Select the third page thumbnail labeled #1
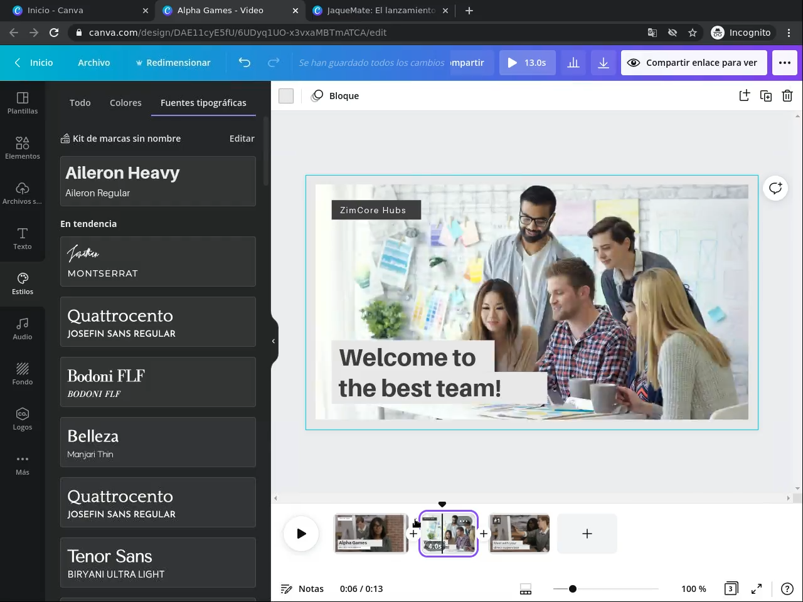Screen dimensions: 803x602 click(519, 534)
